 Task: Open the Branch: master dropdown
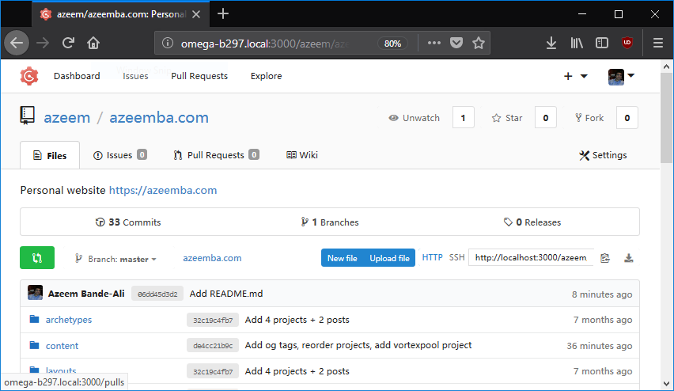tap(115, 259)
